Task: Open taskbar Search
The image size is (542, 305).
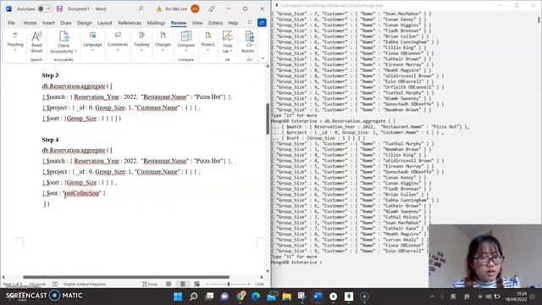Action: tap(194, 297)
